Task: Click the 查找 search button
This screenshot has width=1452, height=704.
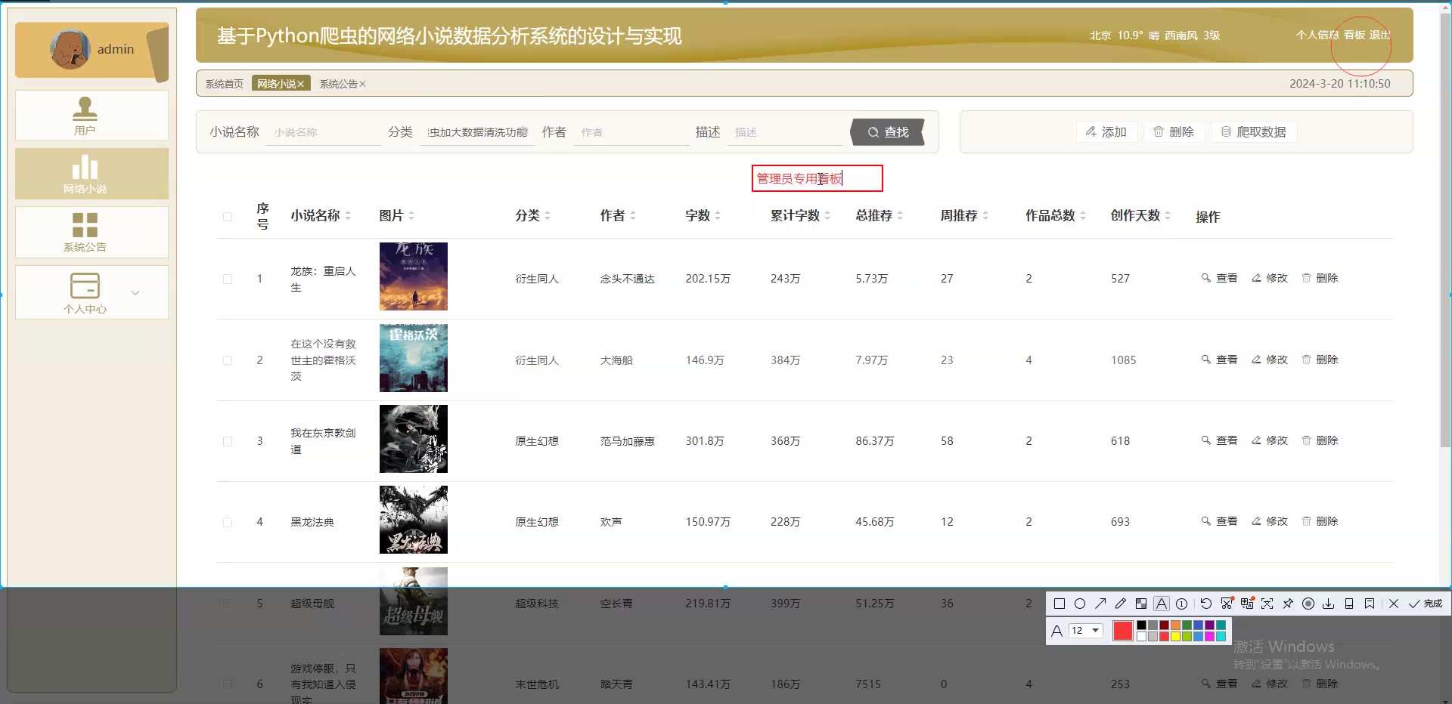Action: click(888, 132)
